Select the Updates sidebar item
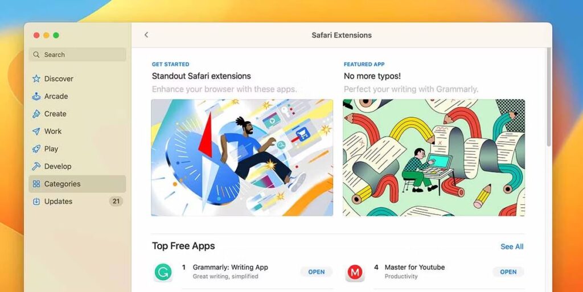Viewport: 583px width, 292px height. 77,201
